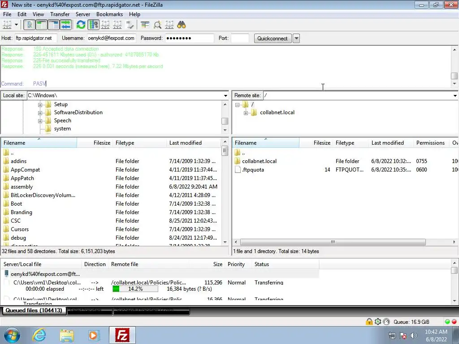Expand the SoftwareDistribution folder node
The height and width of the screenshot is (344, 459).
tap(40, 112)
